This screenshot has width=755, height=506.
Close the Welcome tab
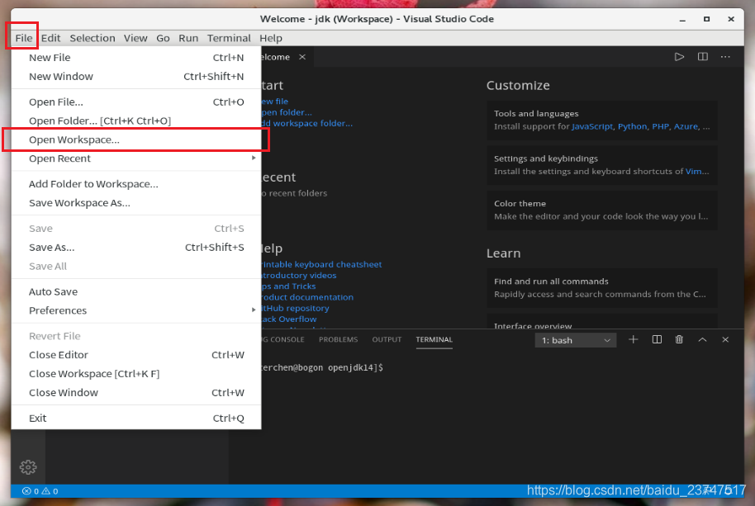tap(302, 57)
